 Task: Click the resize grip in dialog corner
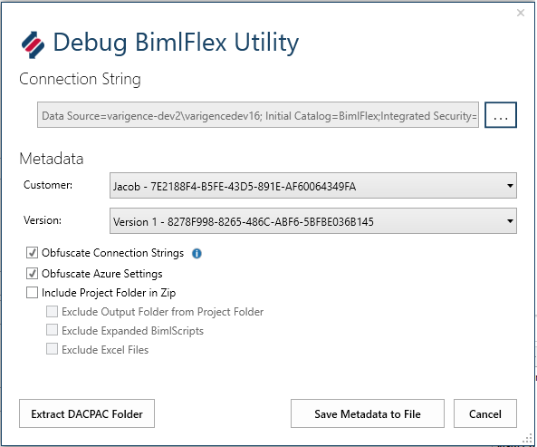pos(527,440)
